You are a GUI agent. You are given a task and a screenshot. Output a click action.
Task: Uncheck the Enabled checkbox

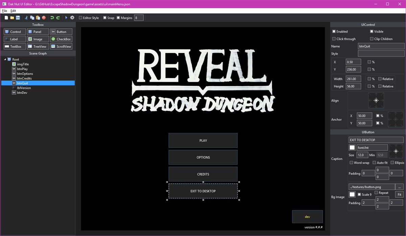click(334, 31)
